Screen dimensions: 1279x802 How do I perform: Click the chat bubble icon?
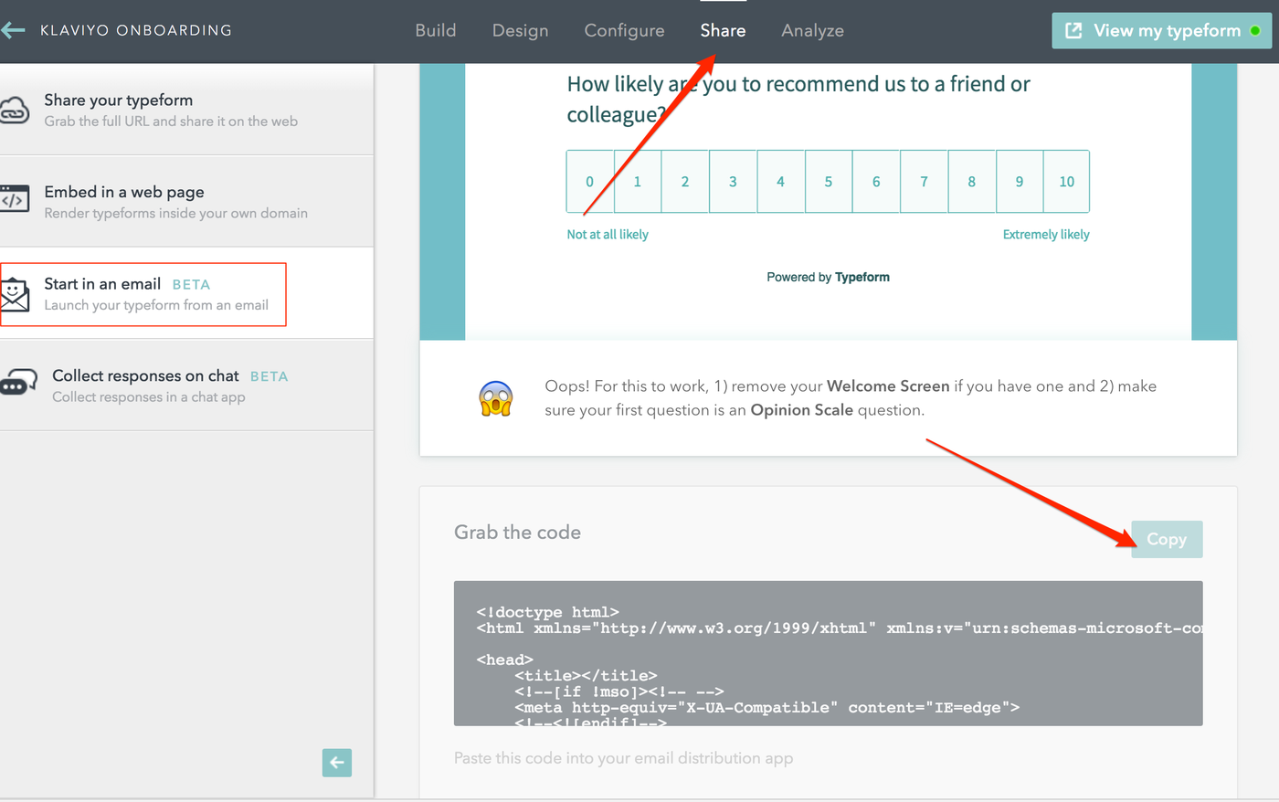click(x=18, y=382)
